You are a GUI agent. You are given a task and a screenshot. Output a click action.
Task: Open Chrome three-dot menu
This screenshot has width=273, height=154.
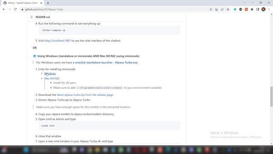point(269,9)
